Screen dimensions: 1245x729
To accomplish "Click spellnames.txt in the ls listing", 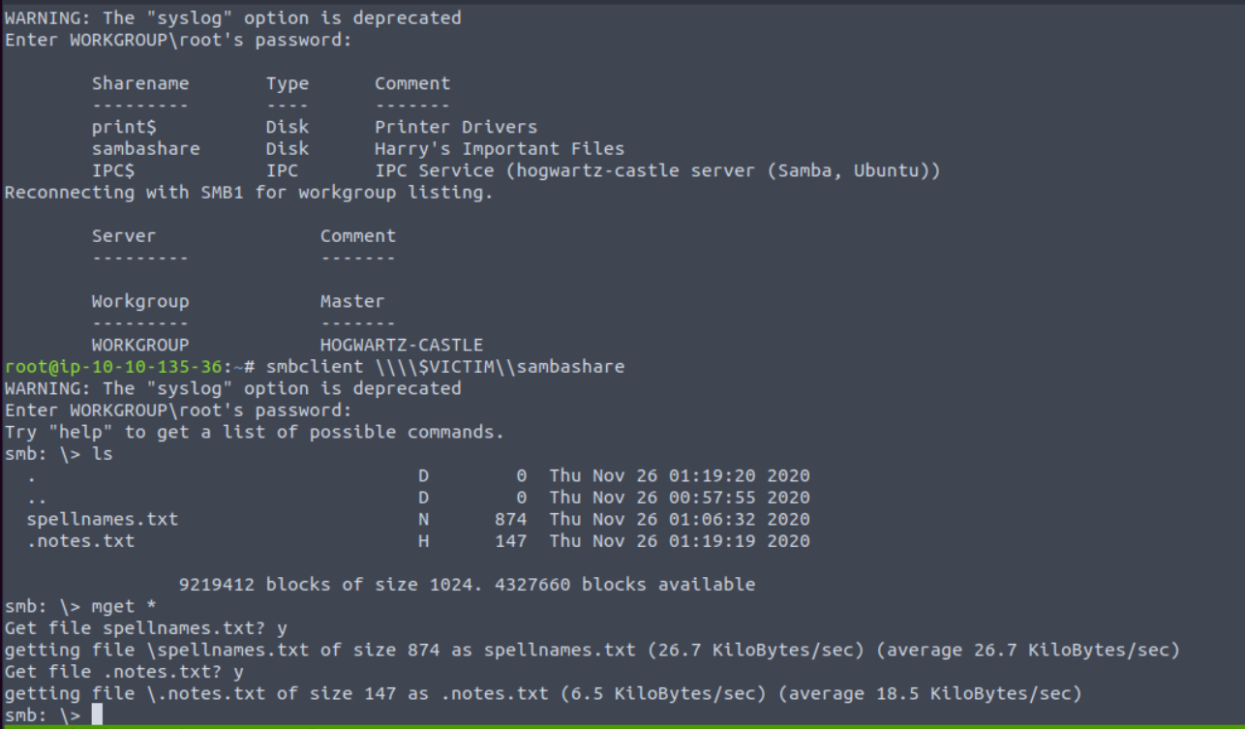I will (103, 519).
